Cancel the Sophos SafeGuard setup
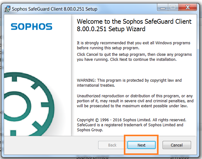 pyautogui.click(x=177, y=145)
